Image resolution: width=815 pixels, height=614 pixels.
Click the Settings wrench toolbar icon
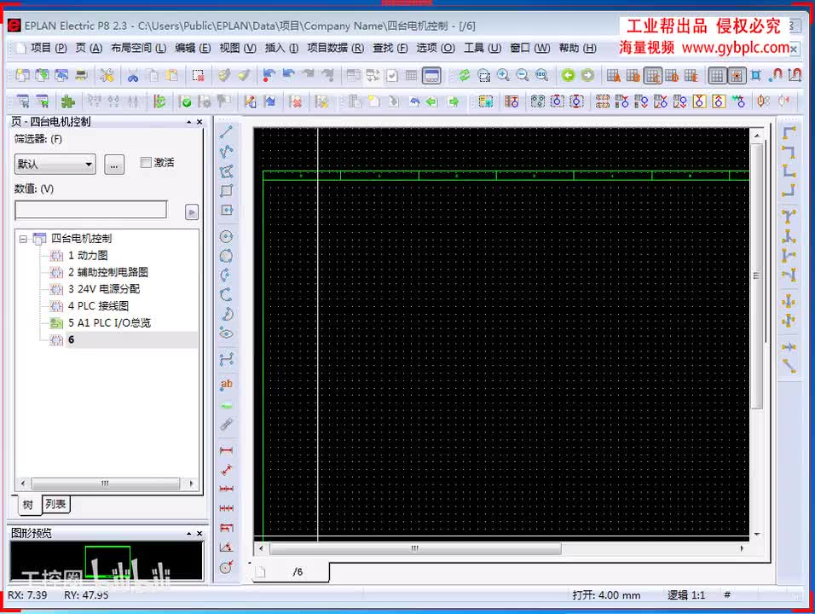(x=107, y=76)
